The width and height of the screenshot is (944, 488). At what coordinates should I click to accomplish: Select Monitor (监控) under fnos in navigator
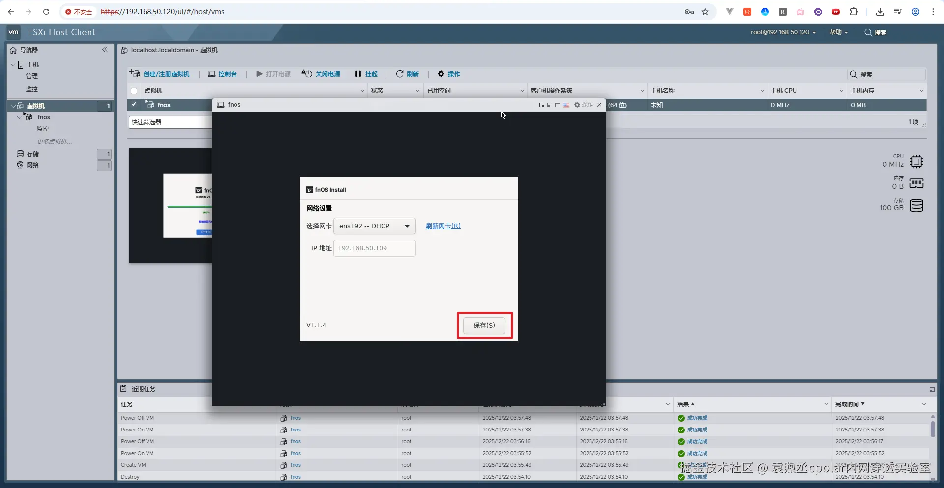(43, 129)
